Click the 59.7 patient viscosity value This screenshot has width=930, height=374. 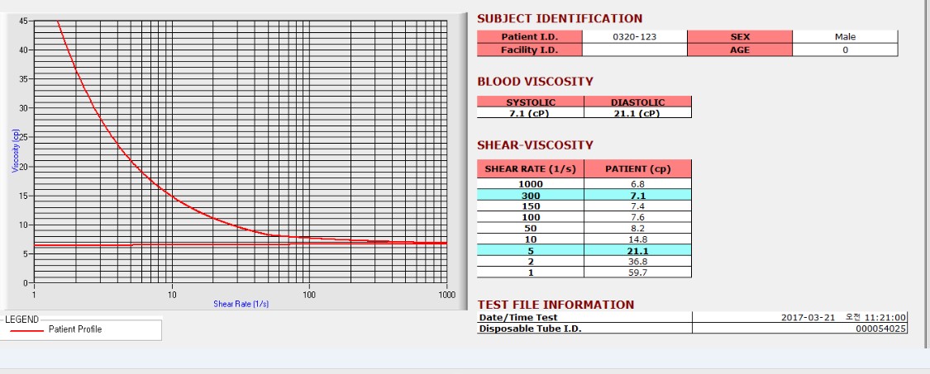tap(637, 272)
